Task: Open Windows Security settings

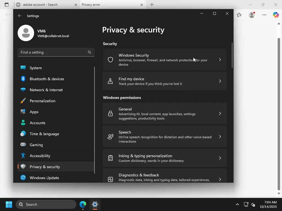Action: pyautogui.click(x=164, y=60)
